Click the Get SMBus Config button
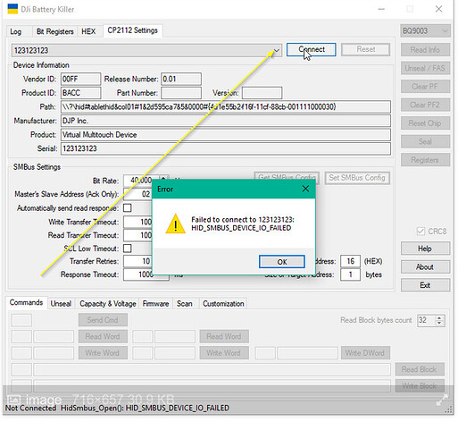This screenshot has height=447, width=466. tap(287, 176)
